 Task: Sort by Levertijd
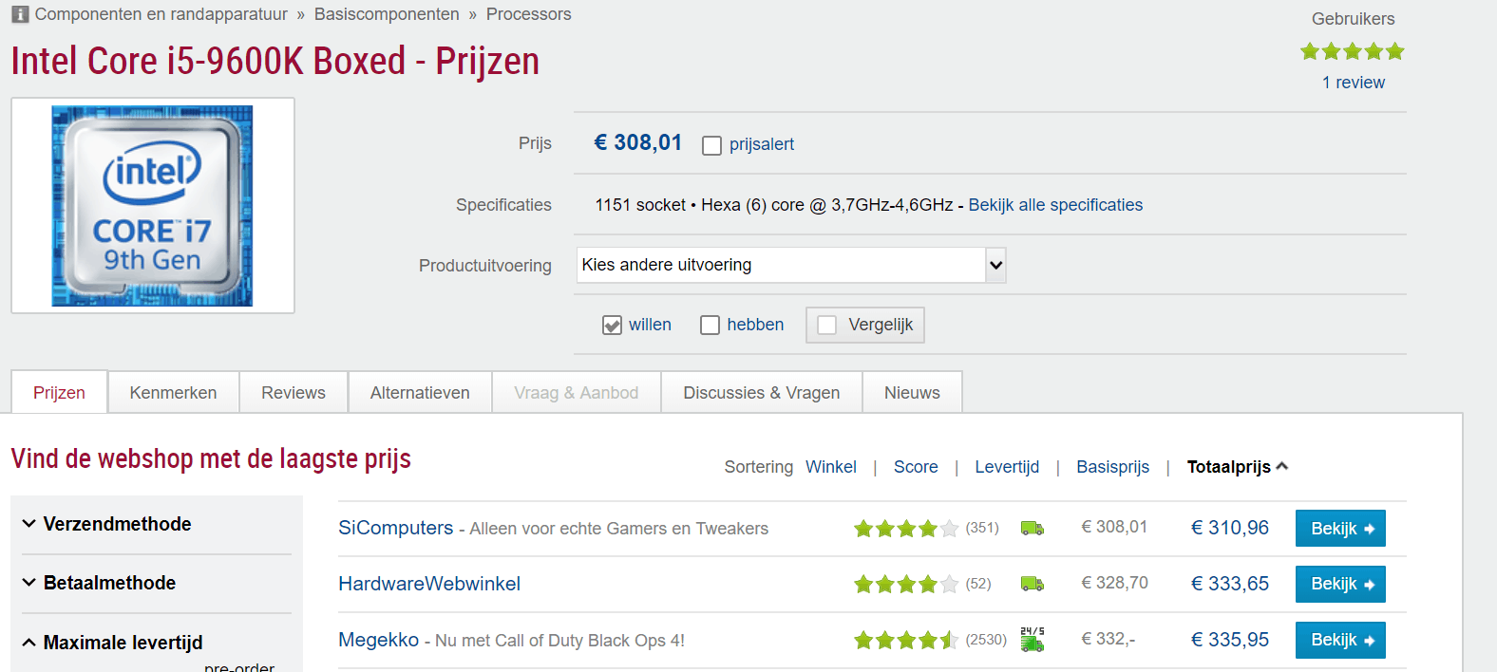coord(1007,467)
